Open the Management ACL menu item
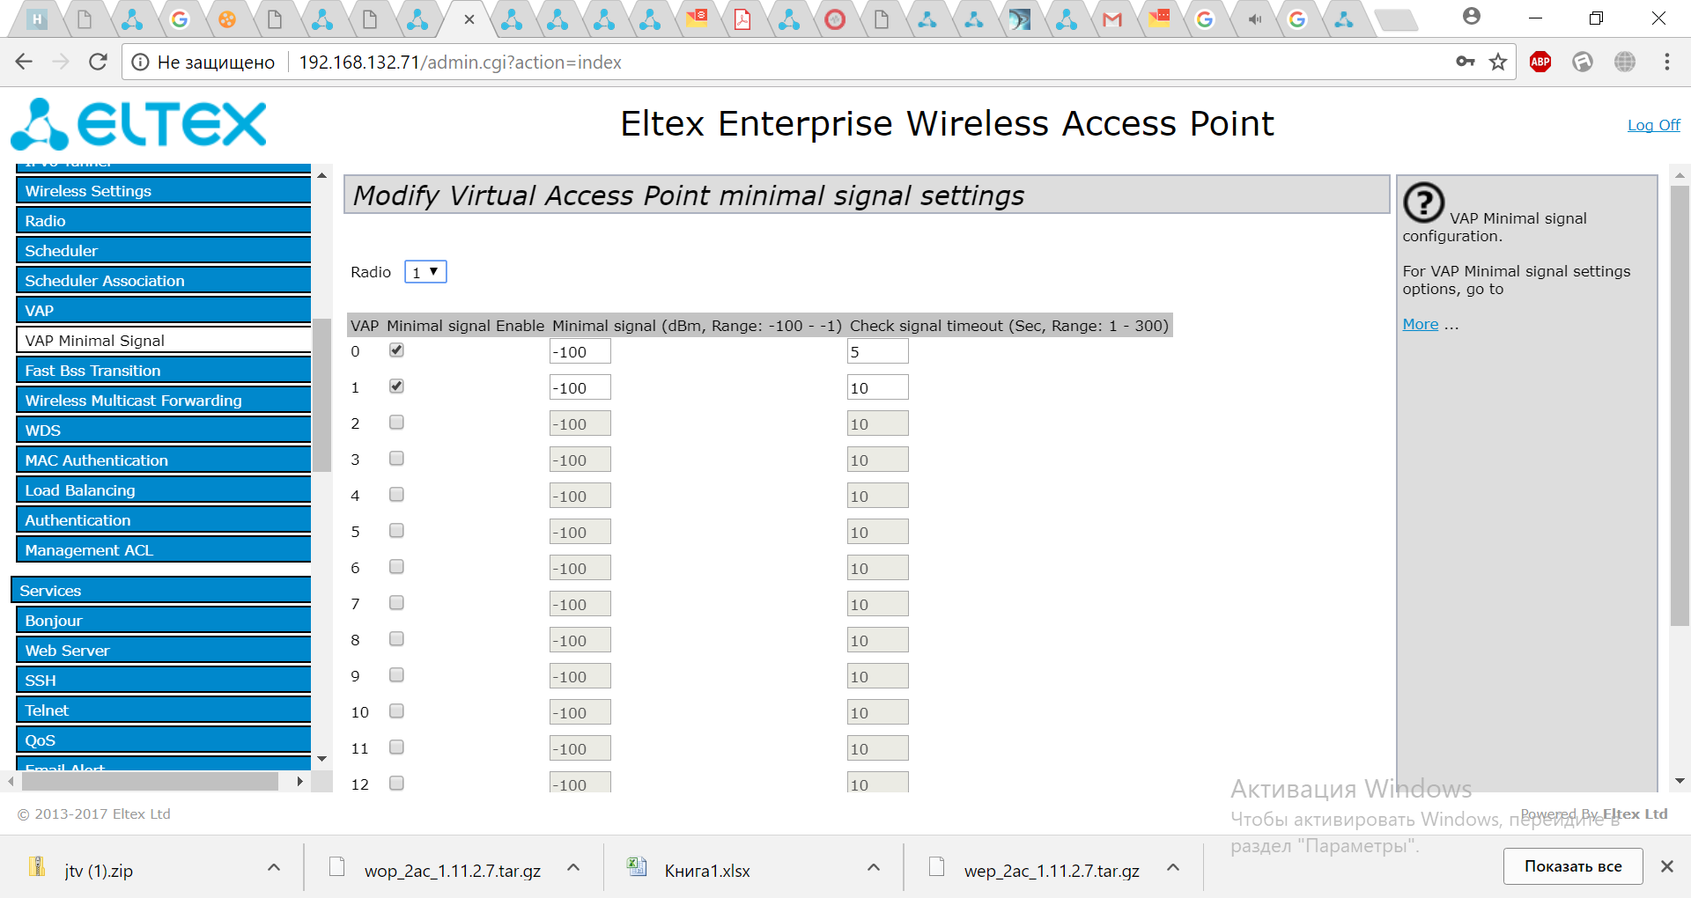The height and width of the screenshot is (898, 1691). click(x=164, y=550)
